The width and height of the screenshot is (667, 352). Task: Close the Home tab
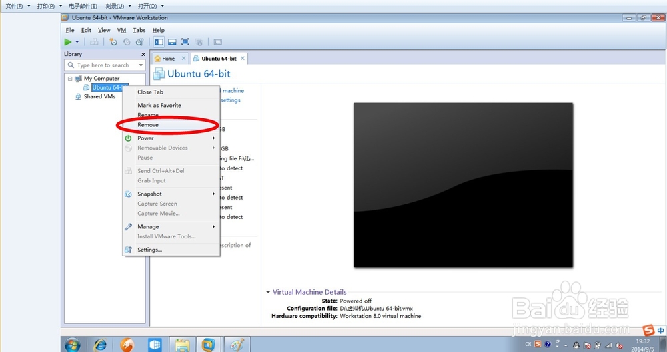coord(184,58)
